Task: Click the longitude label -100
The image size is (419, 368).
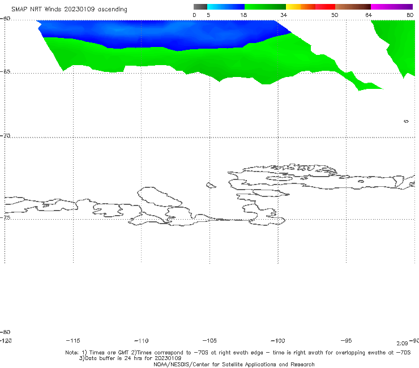Action: pyautogui.click(x=278, y=340)
